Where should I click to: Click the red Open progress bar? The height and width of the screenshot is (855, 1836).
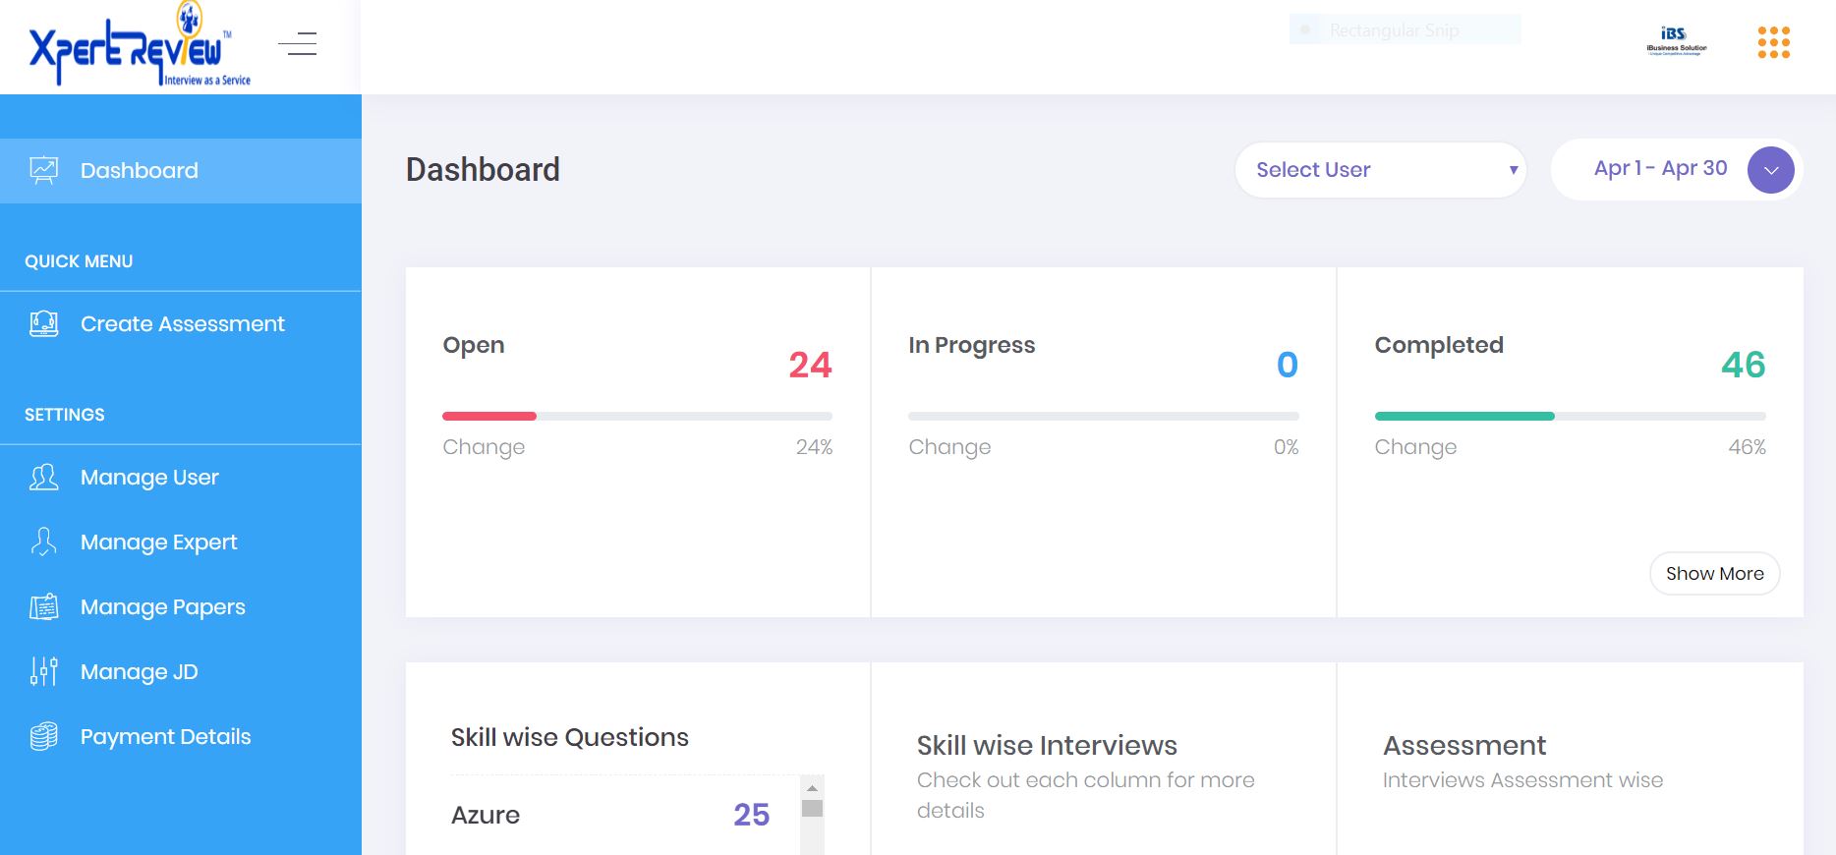pos(489,417)
